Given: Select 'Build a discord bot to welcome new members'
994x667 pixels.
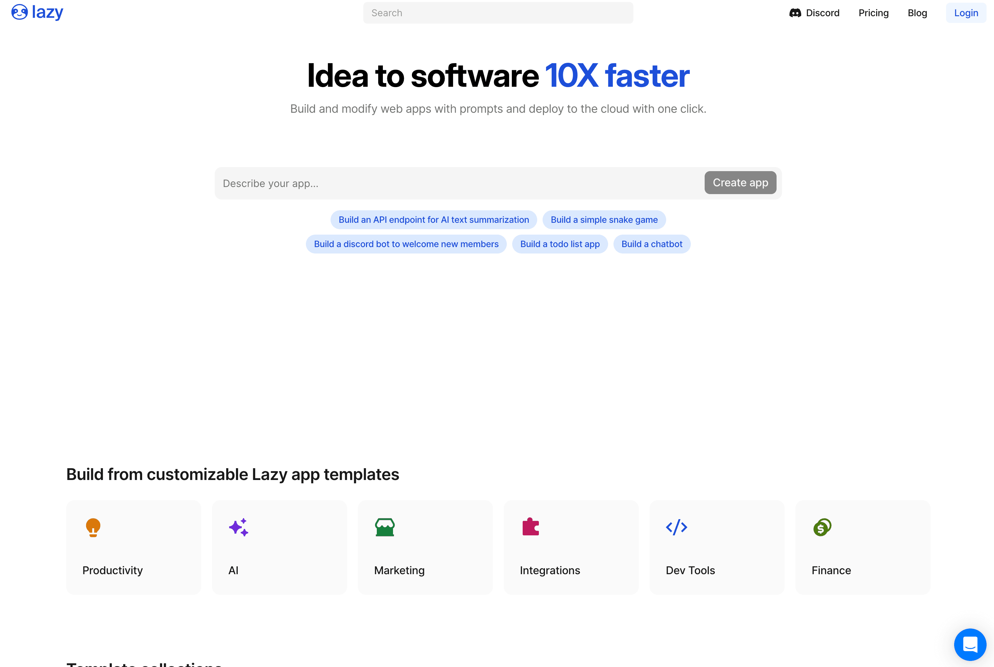Looking at the screenshot, I should click(406, 244).
